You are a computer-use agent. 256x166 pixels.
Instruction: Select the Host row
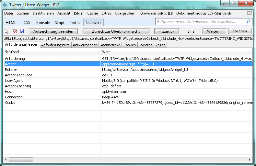coord(128,92)
